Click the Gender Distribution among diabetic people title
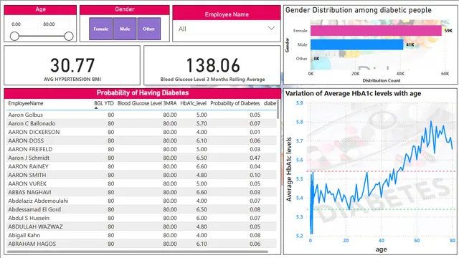This screenshot has width=459, height=258. coord(359,10)
